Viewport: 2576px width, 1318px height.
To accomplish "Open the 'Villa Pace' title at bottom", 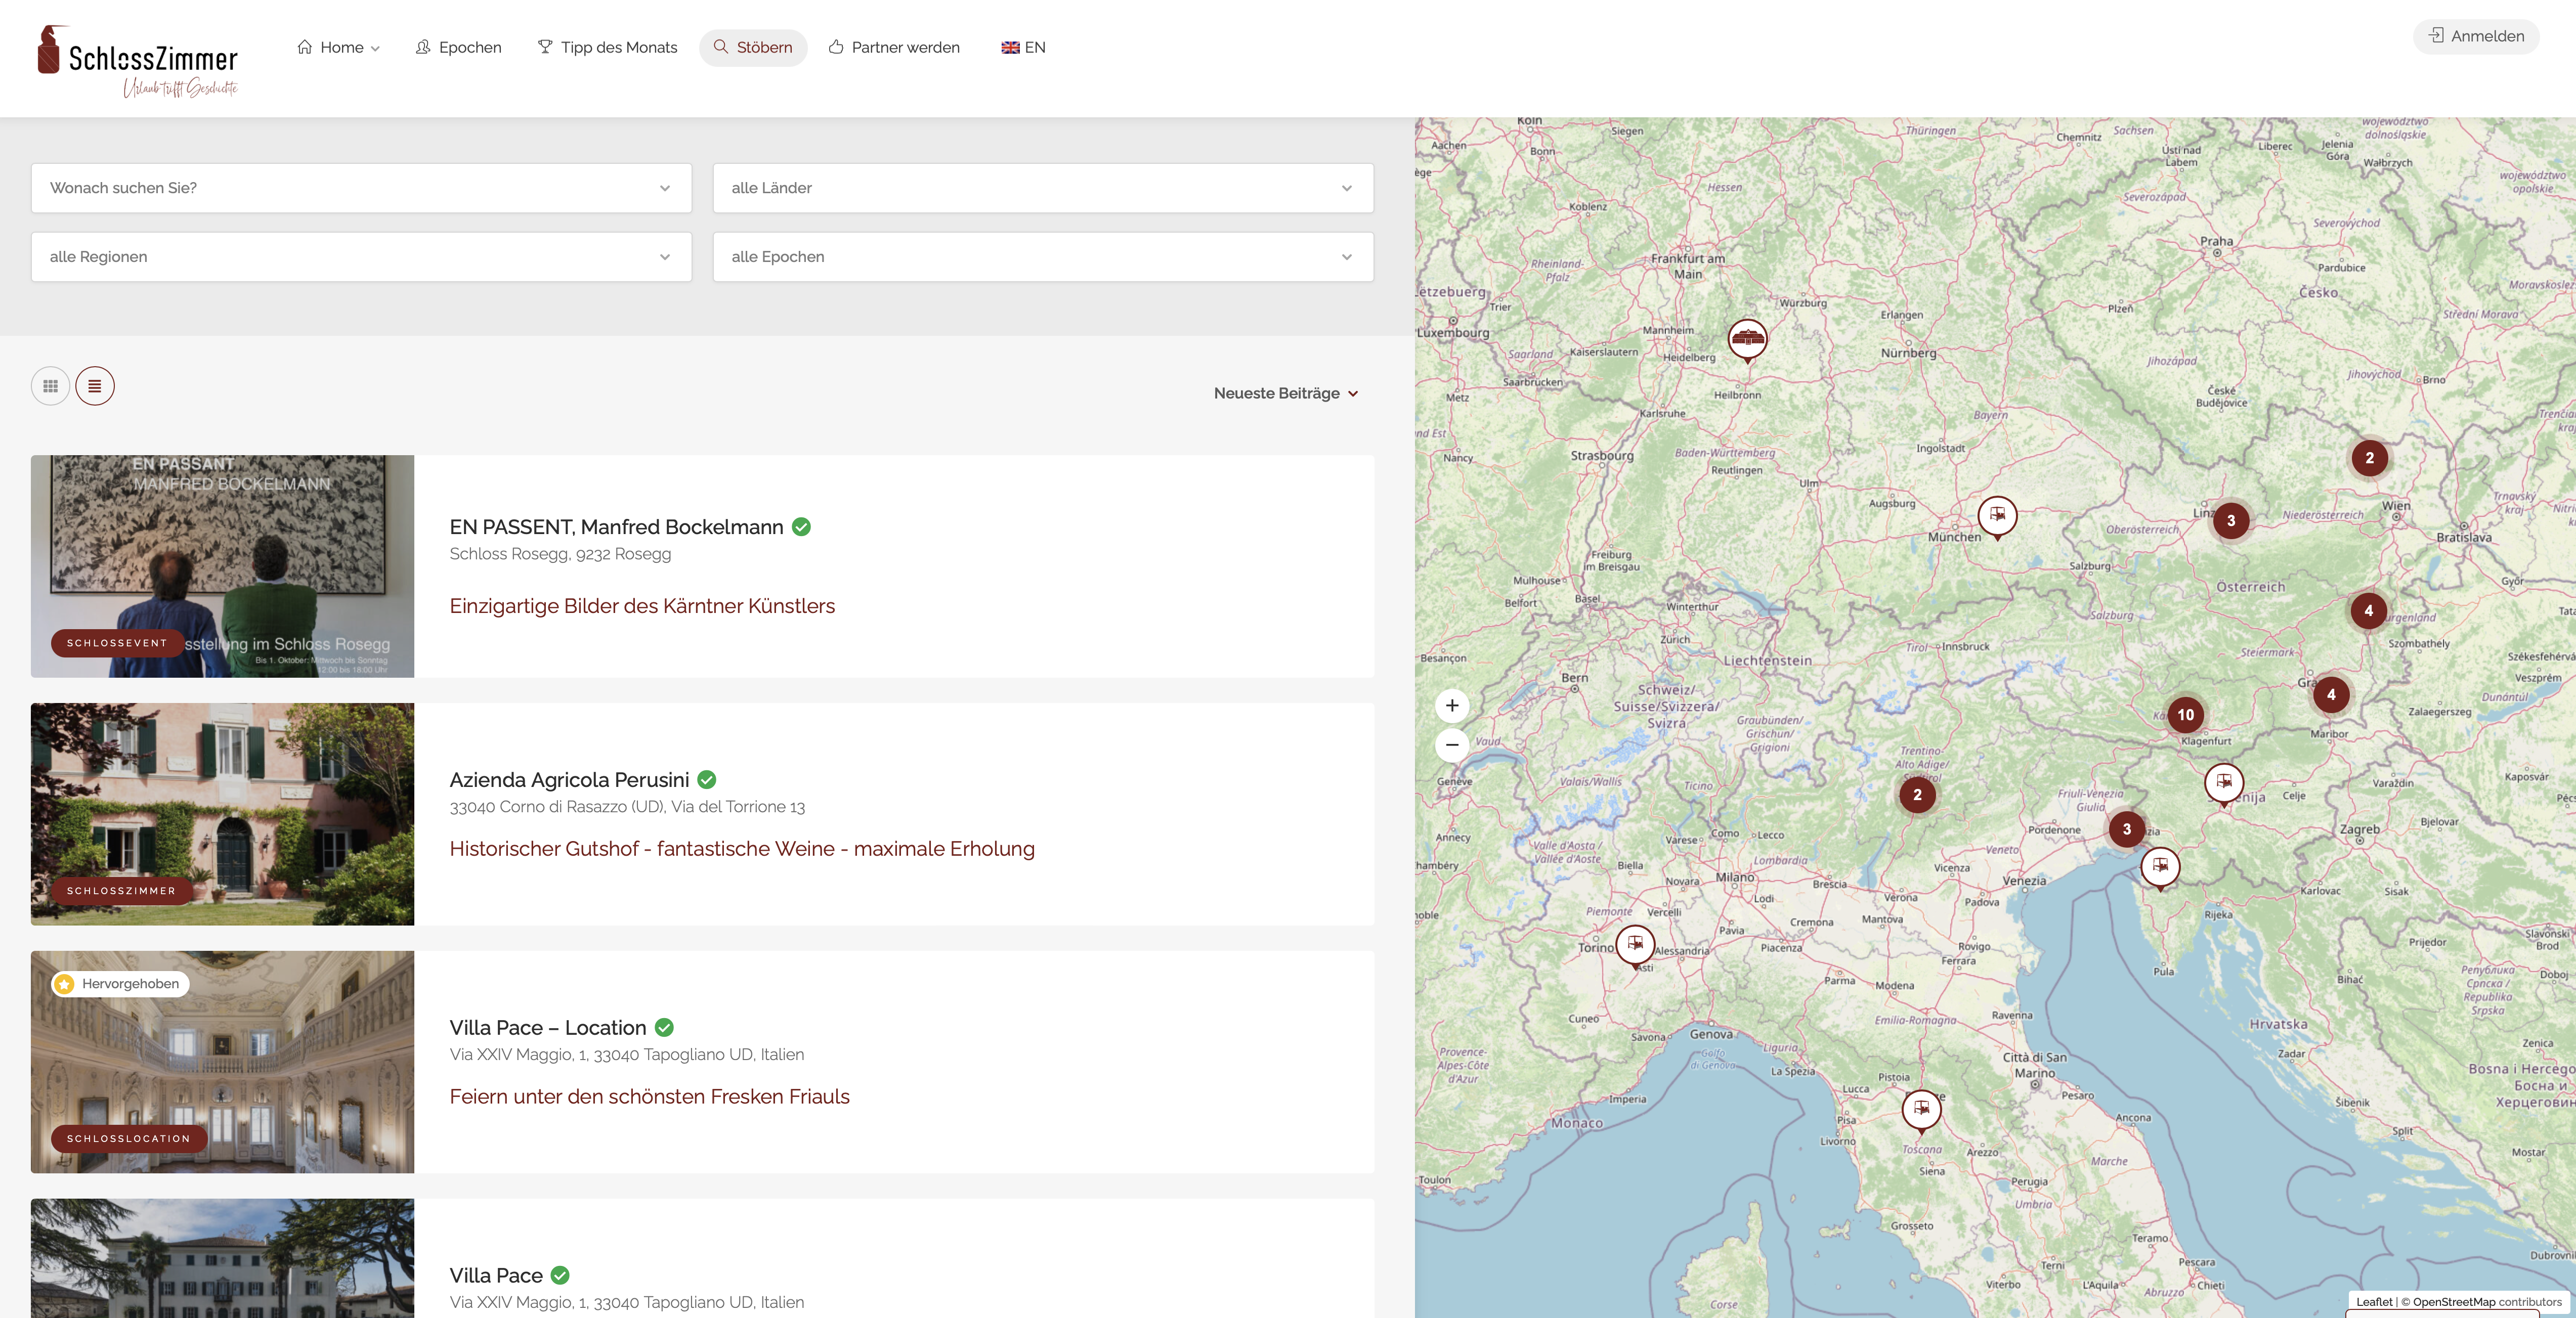I will tap(496, 1276).
